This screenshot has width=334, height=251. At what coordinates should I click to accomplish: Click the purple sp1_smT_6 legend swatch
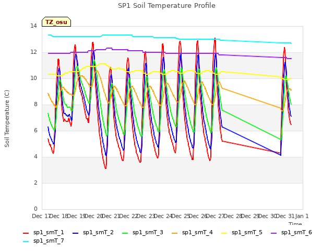click(x=273, y=233)
